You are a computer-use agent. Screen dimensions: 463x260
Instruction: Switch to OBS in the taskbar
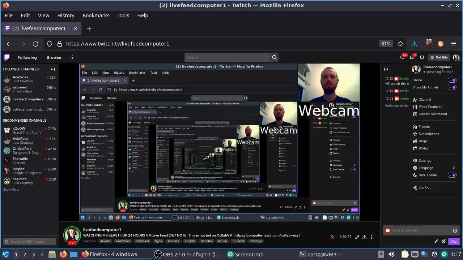(187, 254)
